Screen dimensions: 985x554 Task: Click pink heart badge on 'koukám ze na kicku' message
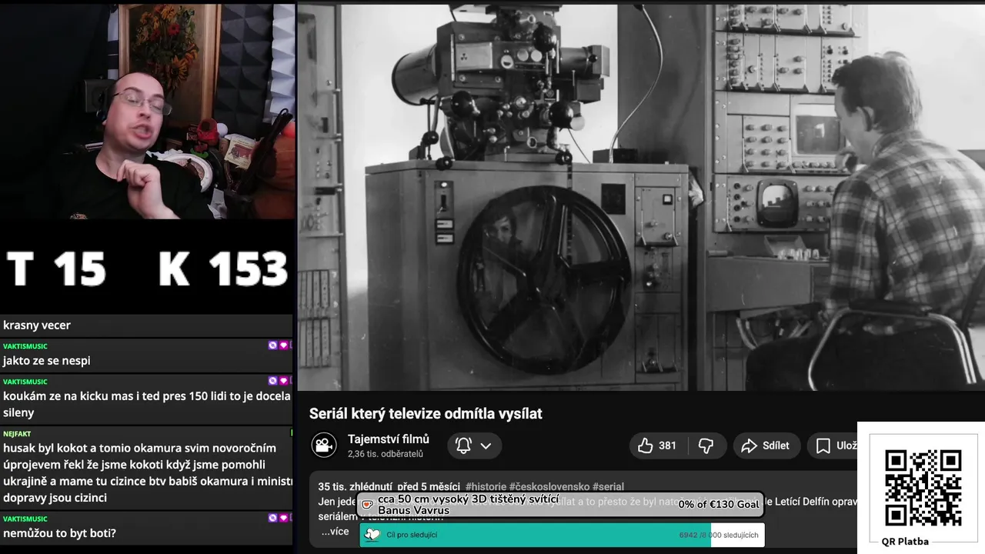click(x=283, y=381)
